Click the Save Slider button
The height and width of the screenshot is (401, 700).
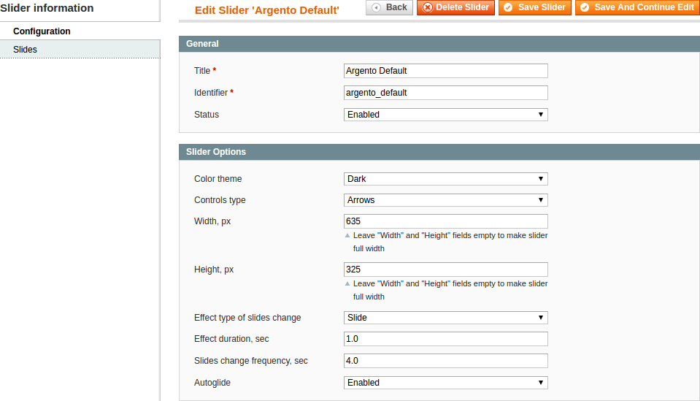535,7
